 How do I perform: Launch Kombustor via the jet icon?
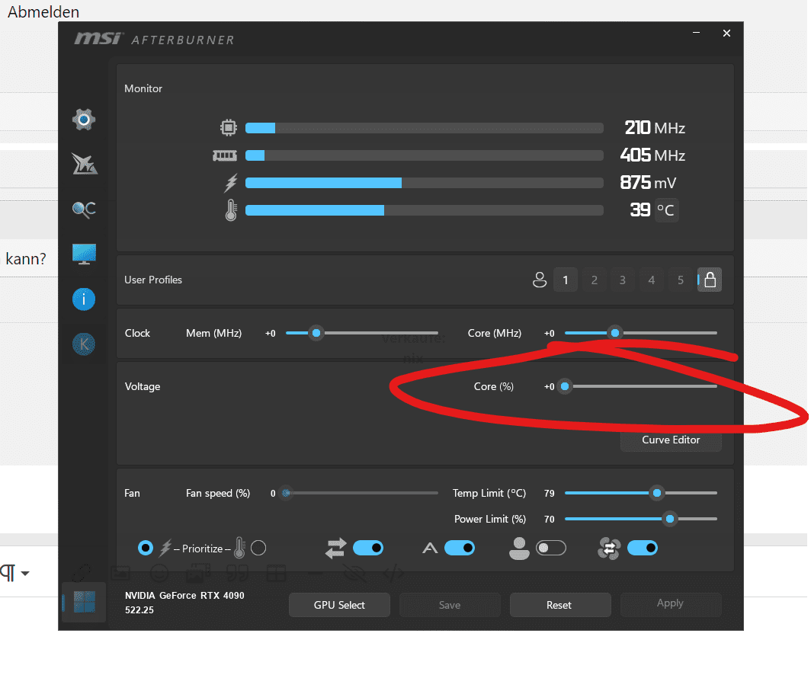(85, 165)
